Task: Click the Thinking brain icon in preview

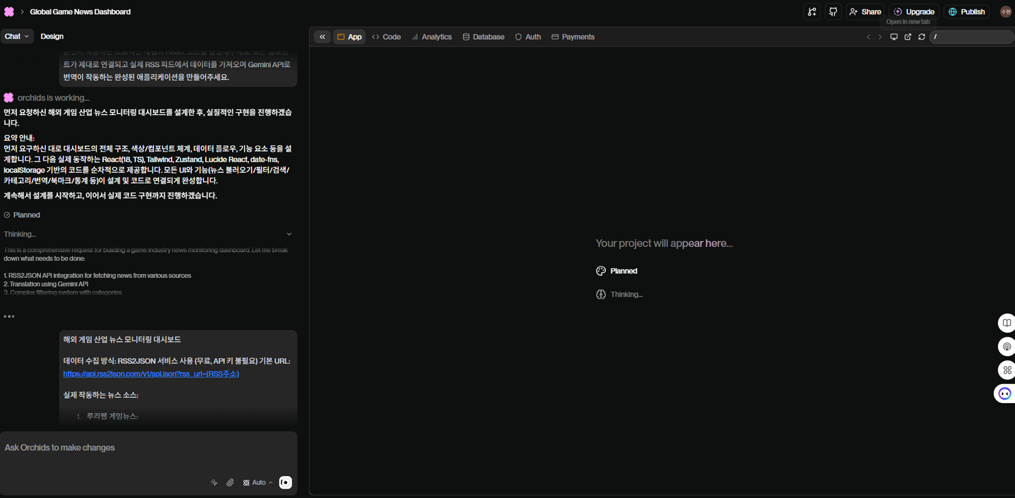Action: pos(601,294)
